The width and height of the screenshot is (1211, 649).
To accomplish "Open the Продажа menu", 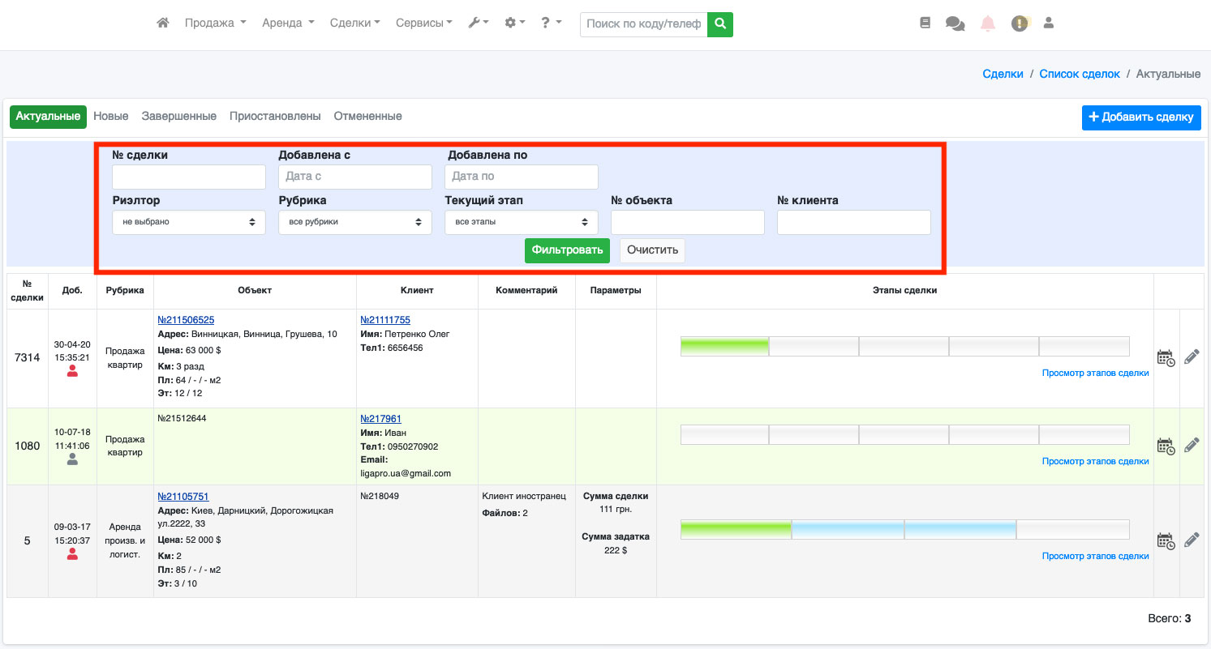I will pyautogui.click(x=215, y=23).
